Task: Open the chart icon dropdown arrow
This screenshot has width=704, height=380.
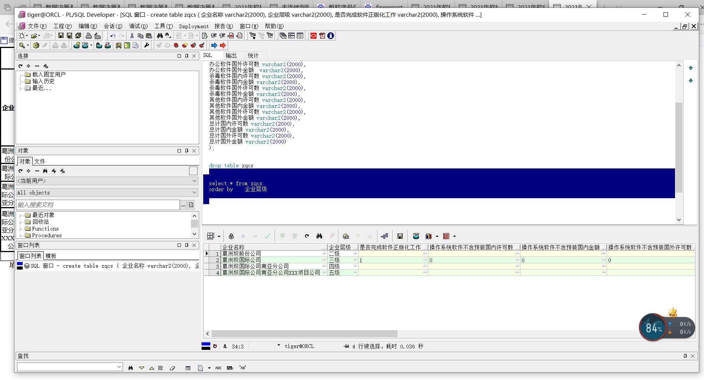Action: pyautogui.click(x=437, y=236)
